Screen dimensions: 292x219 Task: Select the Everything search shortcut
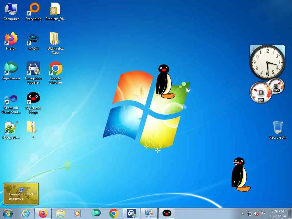click(x=33, y=11)
